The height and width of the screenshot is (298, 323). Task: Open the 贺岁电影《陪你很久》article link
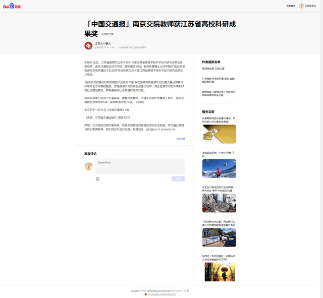[x=219, y=93]
